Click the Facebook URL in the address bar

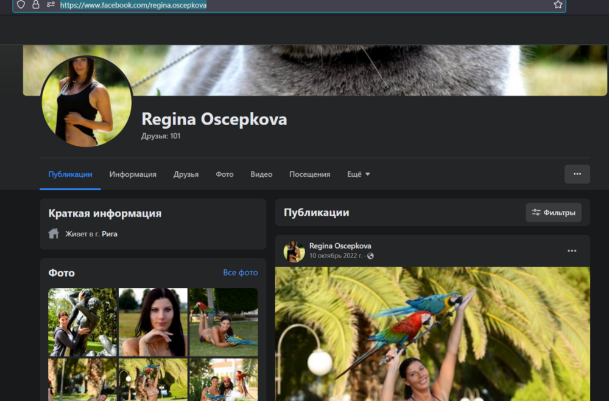coord(133,5)
